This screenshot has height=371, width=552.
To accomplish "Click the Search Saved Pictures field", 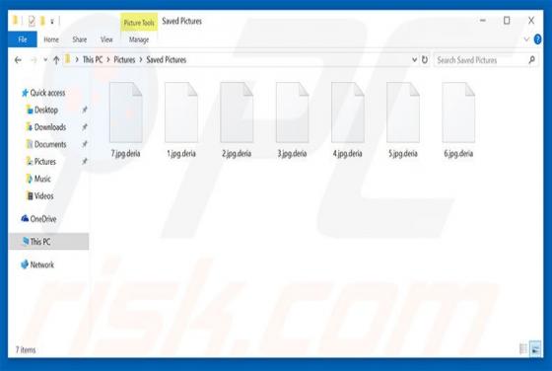I will (x=481, y=60).
